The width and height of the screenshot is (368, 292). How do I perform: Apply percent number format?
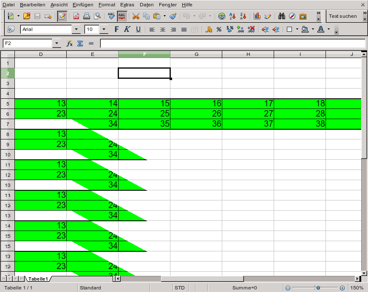pyautogui.click(x=219, y=29)
